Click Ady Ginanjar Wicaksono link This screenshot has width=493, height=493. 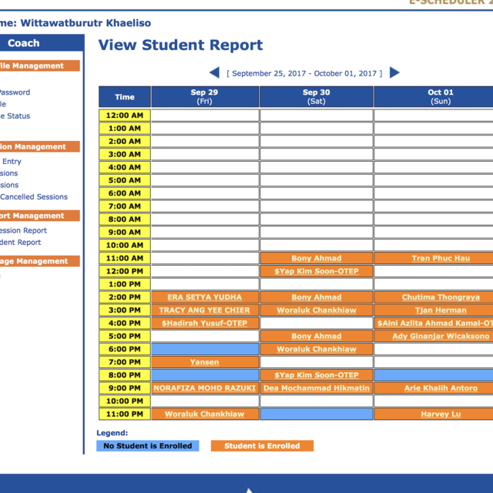click(x=441, y=336)
